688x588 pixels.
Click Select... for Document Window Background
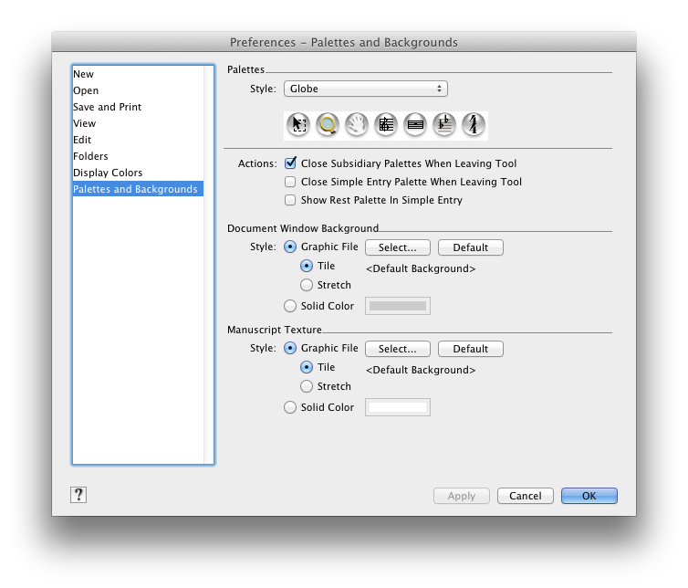(398, 247)
